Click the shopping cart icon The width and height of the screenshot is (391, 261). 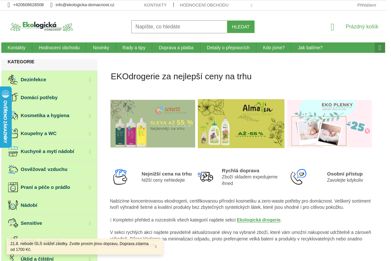click(332, 27)
